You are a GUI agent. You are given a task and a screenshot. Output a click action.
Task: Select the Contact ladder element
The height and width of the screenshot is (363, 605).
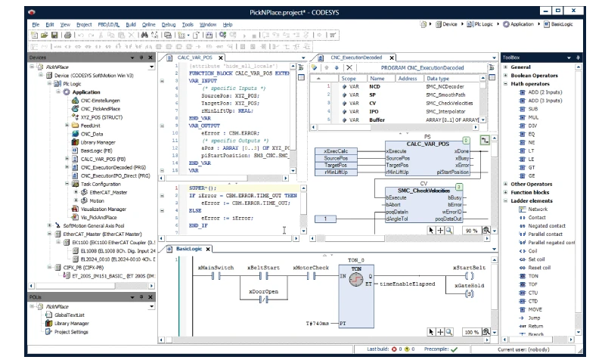click(532, 218)
